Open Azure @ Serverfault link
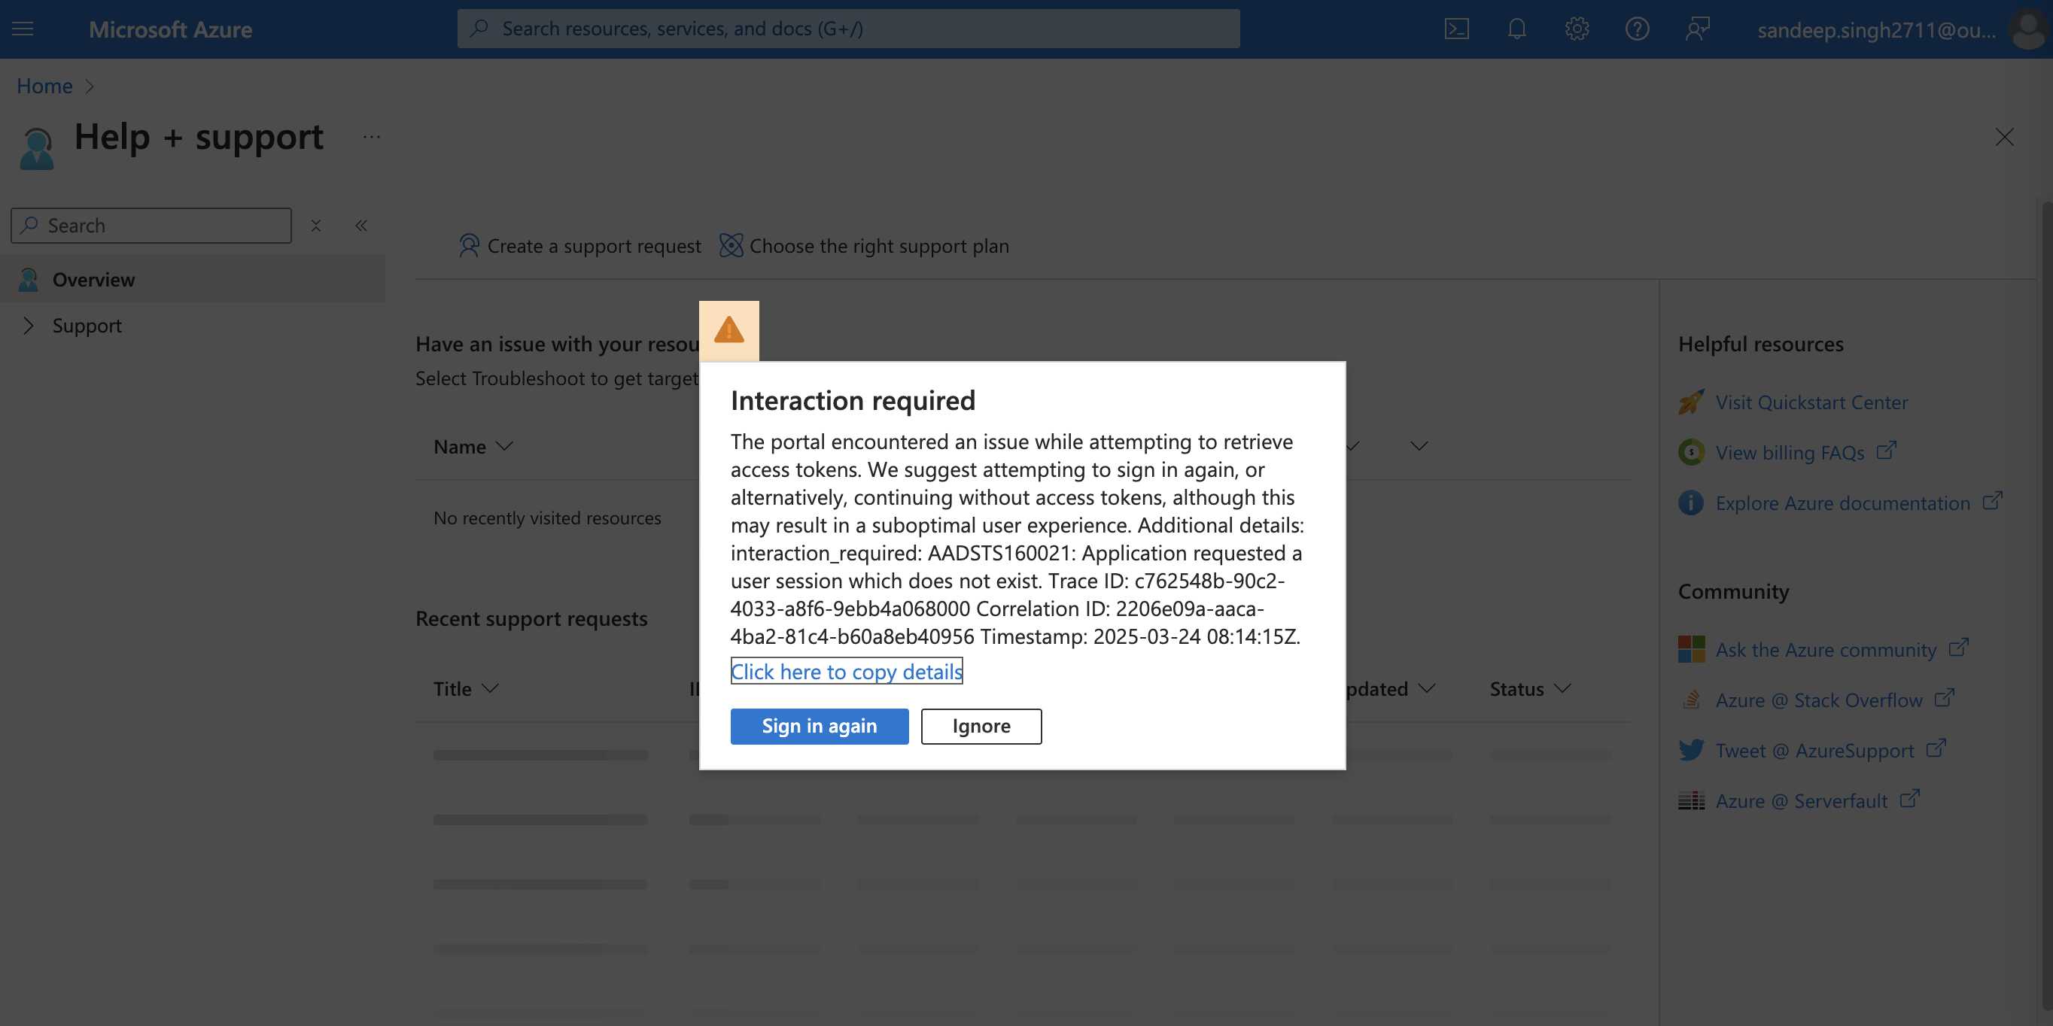2053x1026 pixels. pyautogui.click(x=1801, y=800)
